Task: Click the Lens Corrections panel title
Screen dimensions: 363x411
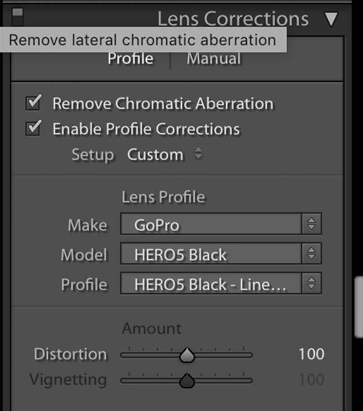Action: [233, 19]
